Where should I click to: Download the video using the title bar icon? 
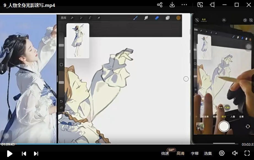click(x=172, y=5)
